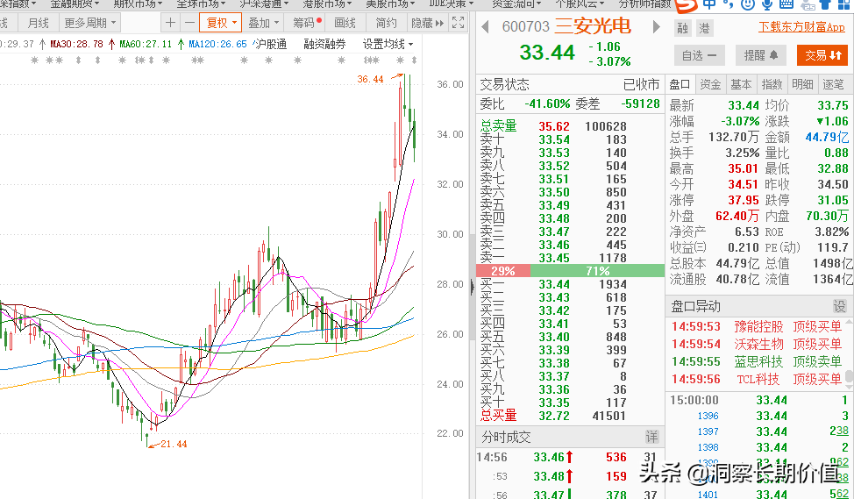Click the Sogou microphone voice input icon
The height and width of the screenshot is (499, 854).
click(x=767, y=4)
